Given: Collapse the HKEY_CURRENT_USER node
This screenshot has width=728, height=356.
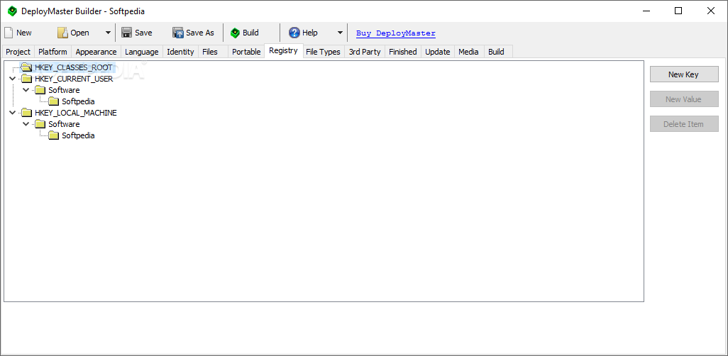Looking at the screenshot, I should click(x=12, y=79).
